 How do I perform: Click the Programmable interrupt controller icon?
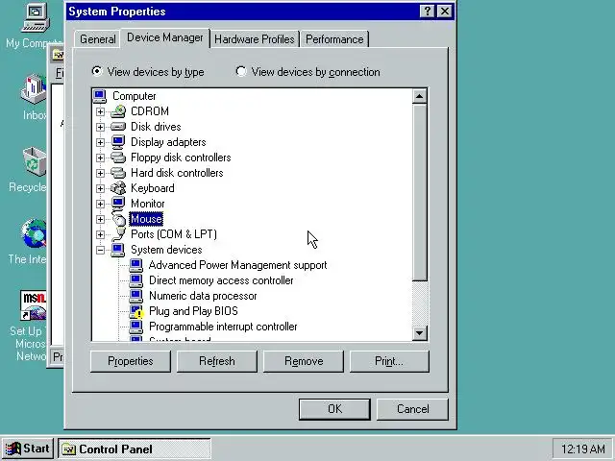click(136, 327)
